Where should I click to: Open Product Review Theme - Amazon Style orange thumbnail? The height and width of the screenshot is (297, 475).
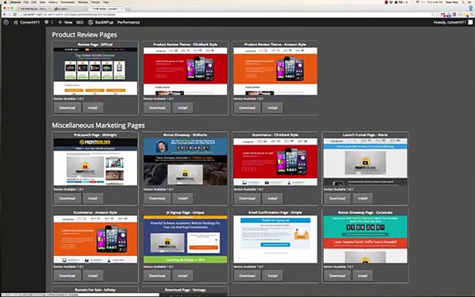[x=275, y=71]
